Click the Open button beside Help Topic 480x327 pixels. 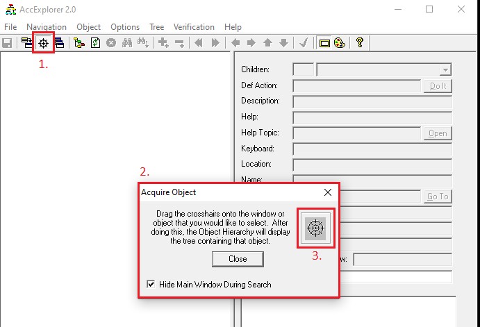[438, 133]
